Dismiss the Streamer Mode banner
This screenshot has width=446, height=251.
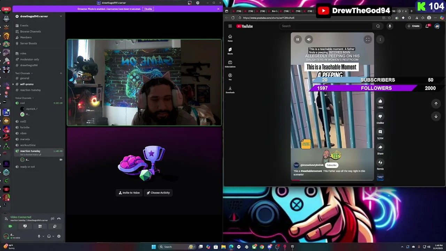coord(218,9)
